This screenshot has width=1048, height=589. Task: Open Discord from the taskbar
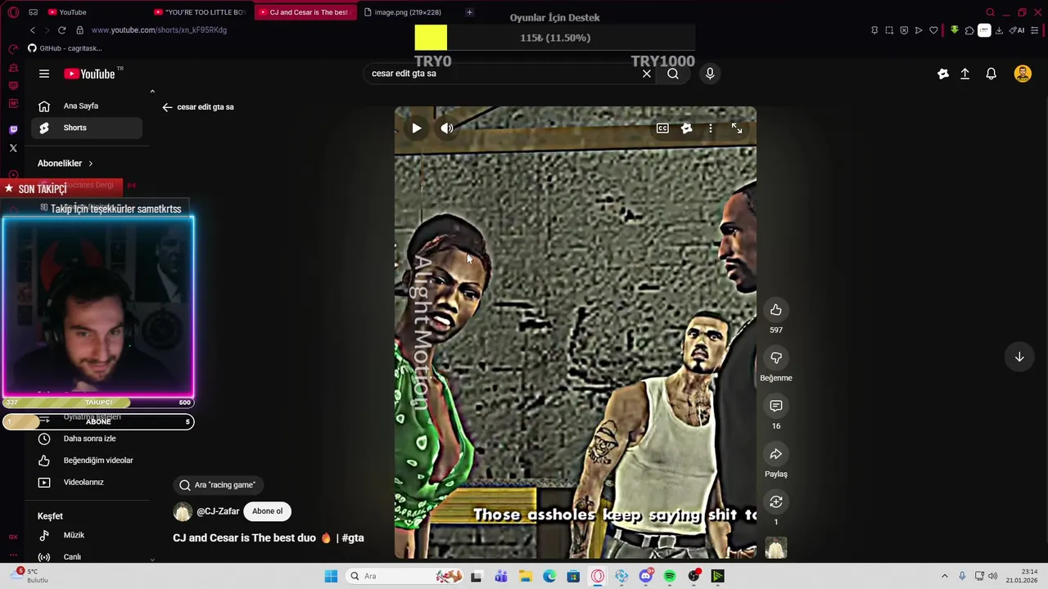tap(646, 576)
